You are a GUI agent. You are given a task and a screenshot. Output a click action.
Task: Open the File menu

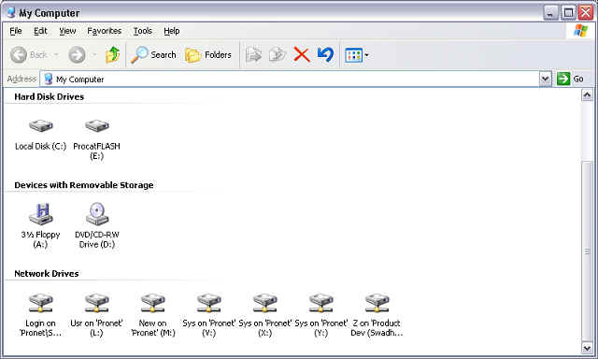click(16, 31)
